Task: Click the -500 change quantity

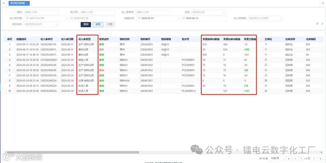Action: (x=246, y=55)
